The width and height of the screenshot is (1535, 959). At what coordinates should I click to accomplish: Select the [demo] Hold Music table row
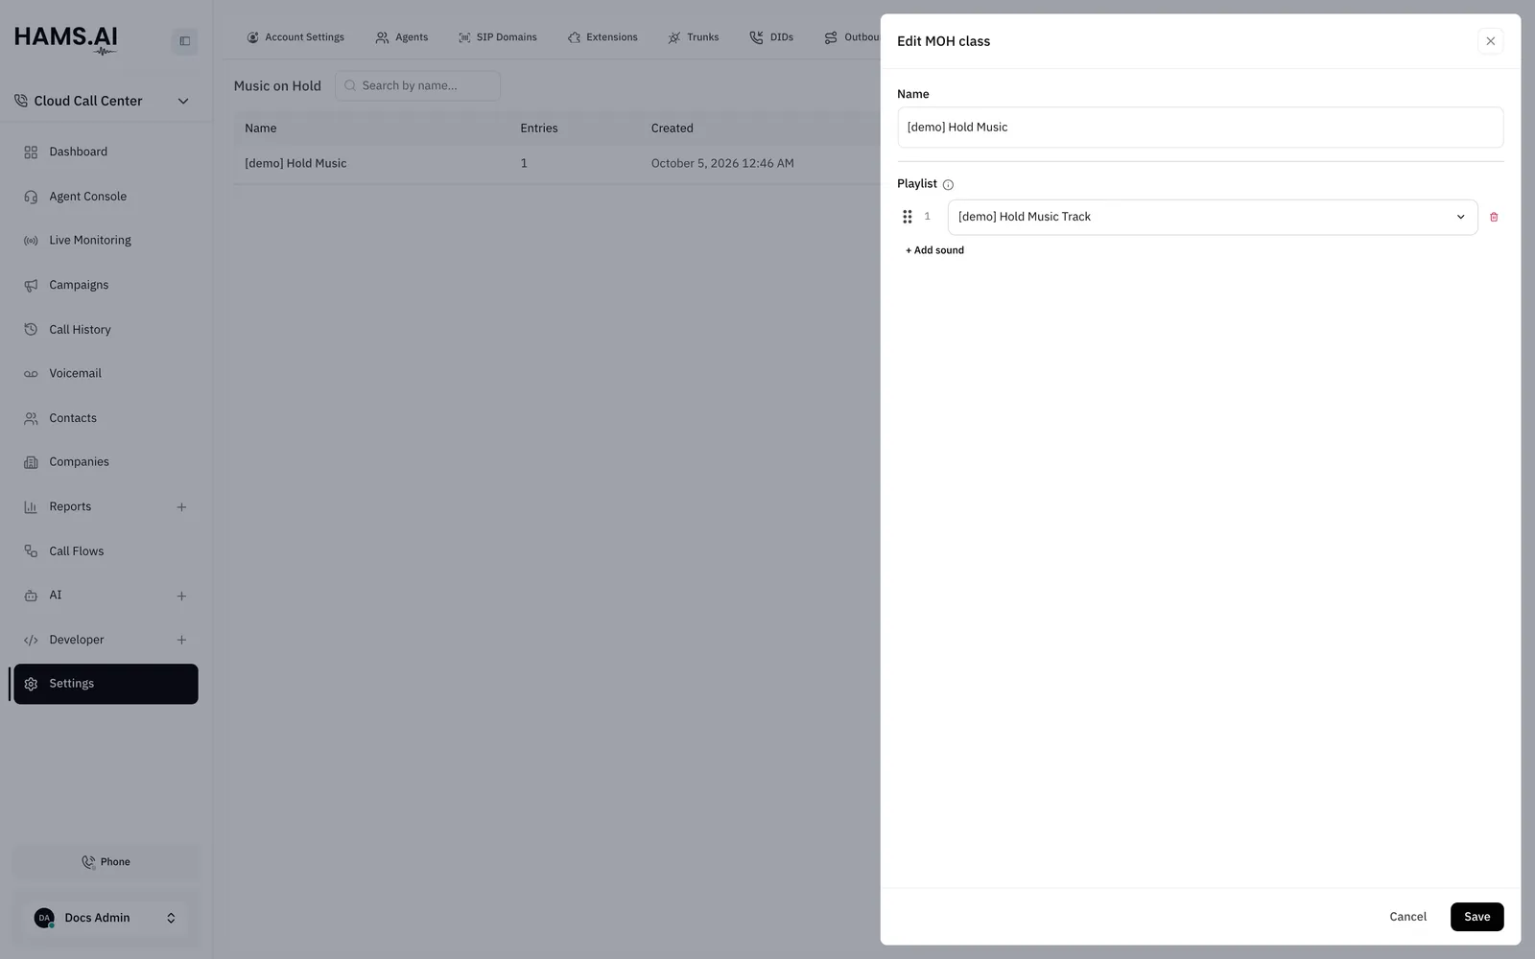(556, 164)
